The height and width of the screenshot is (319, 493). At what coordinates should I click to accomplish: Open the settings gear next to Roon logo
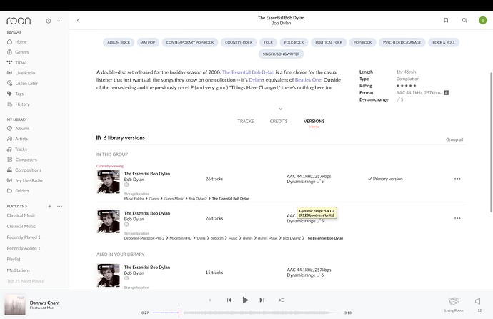[x=48, y=21]
